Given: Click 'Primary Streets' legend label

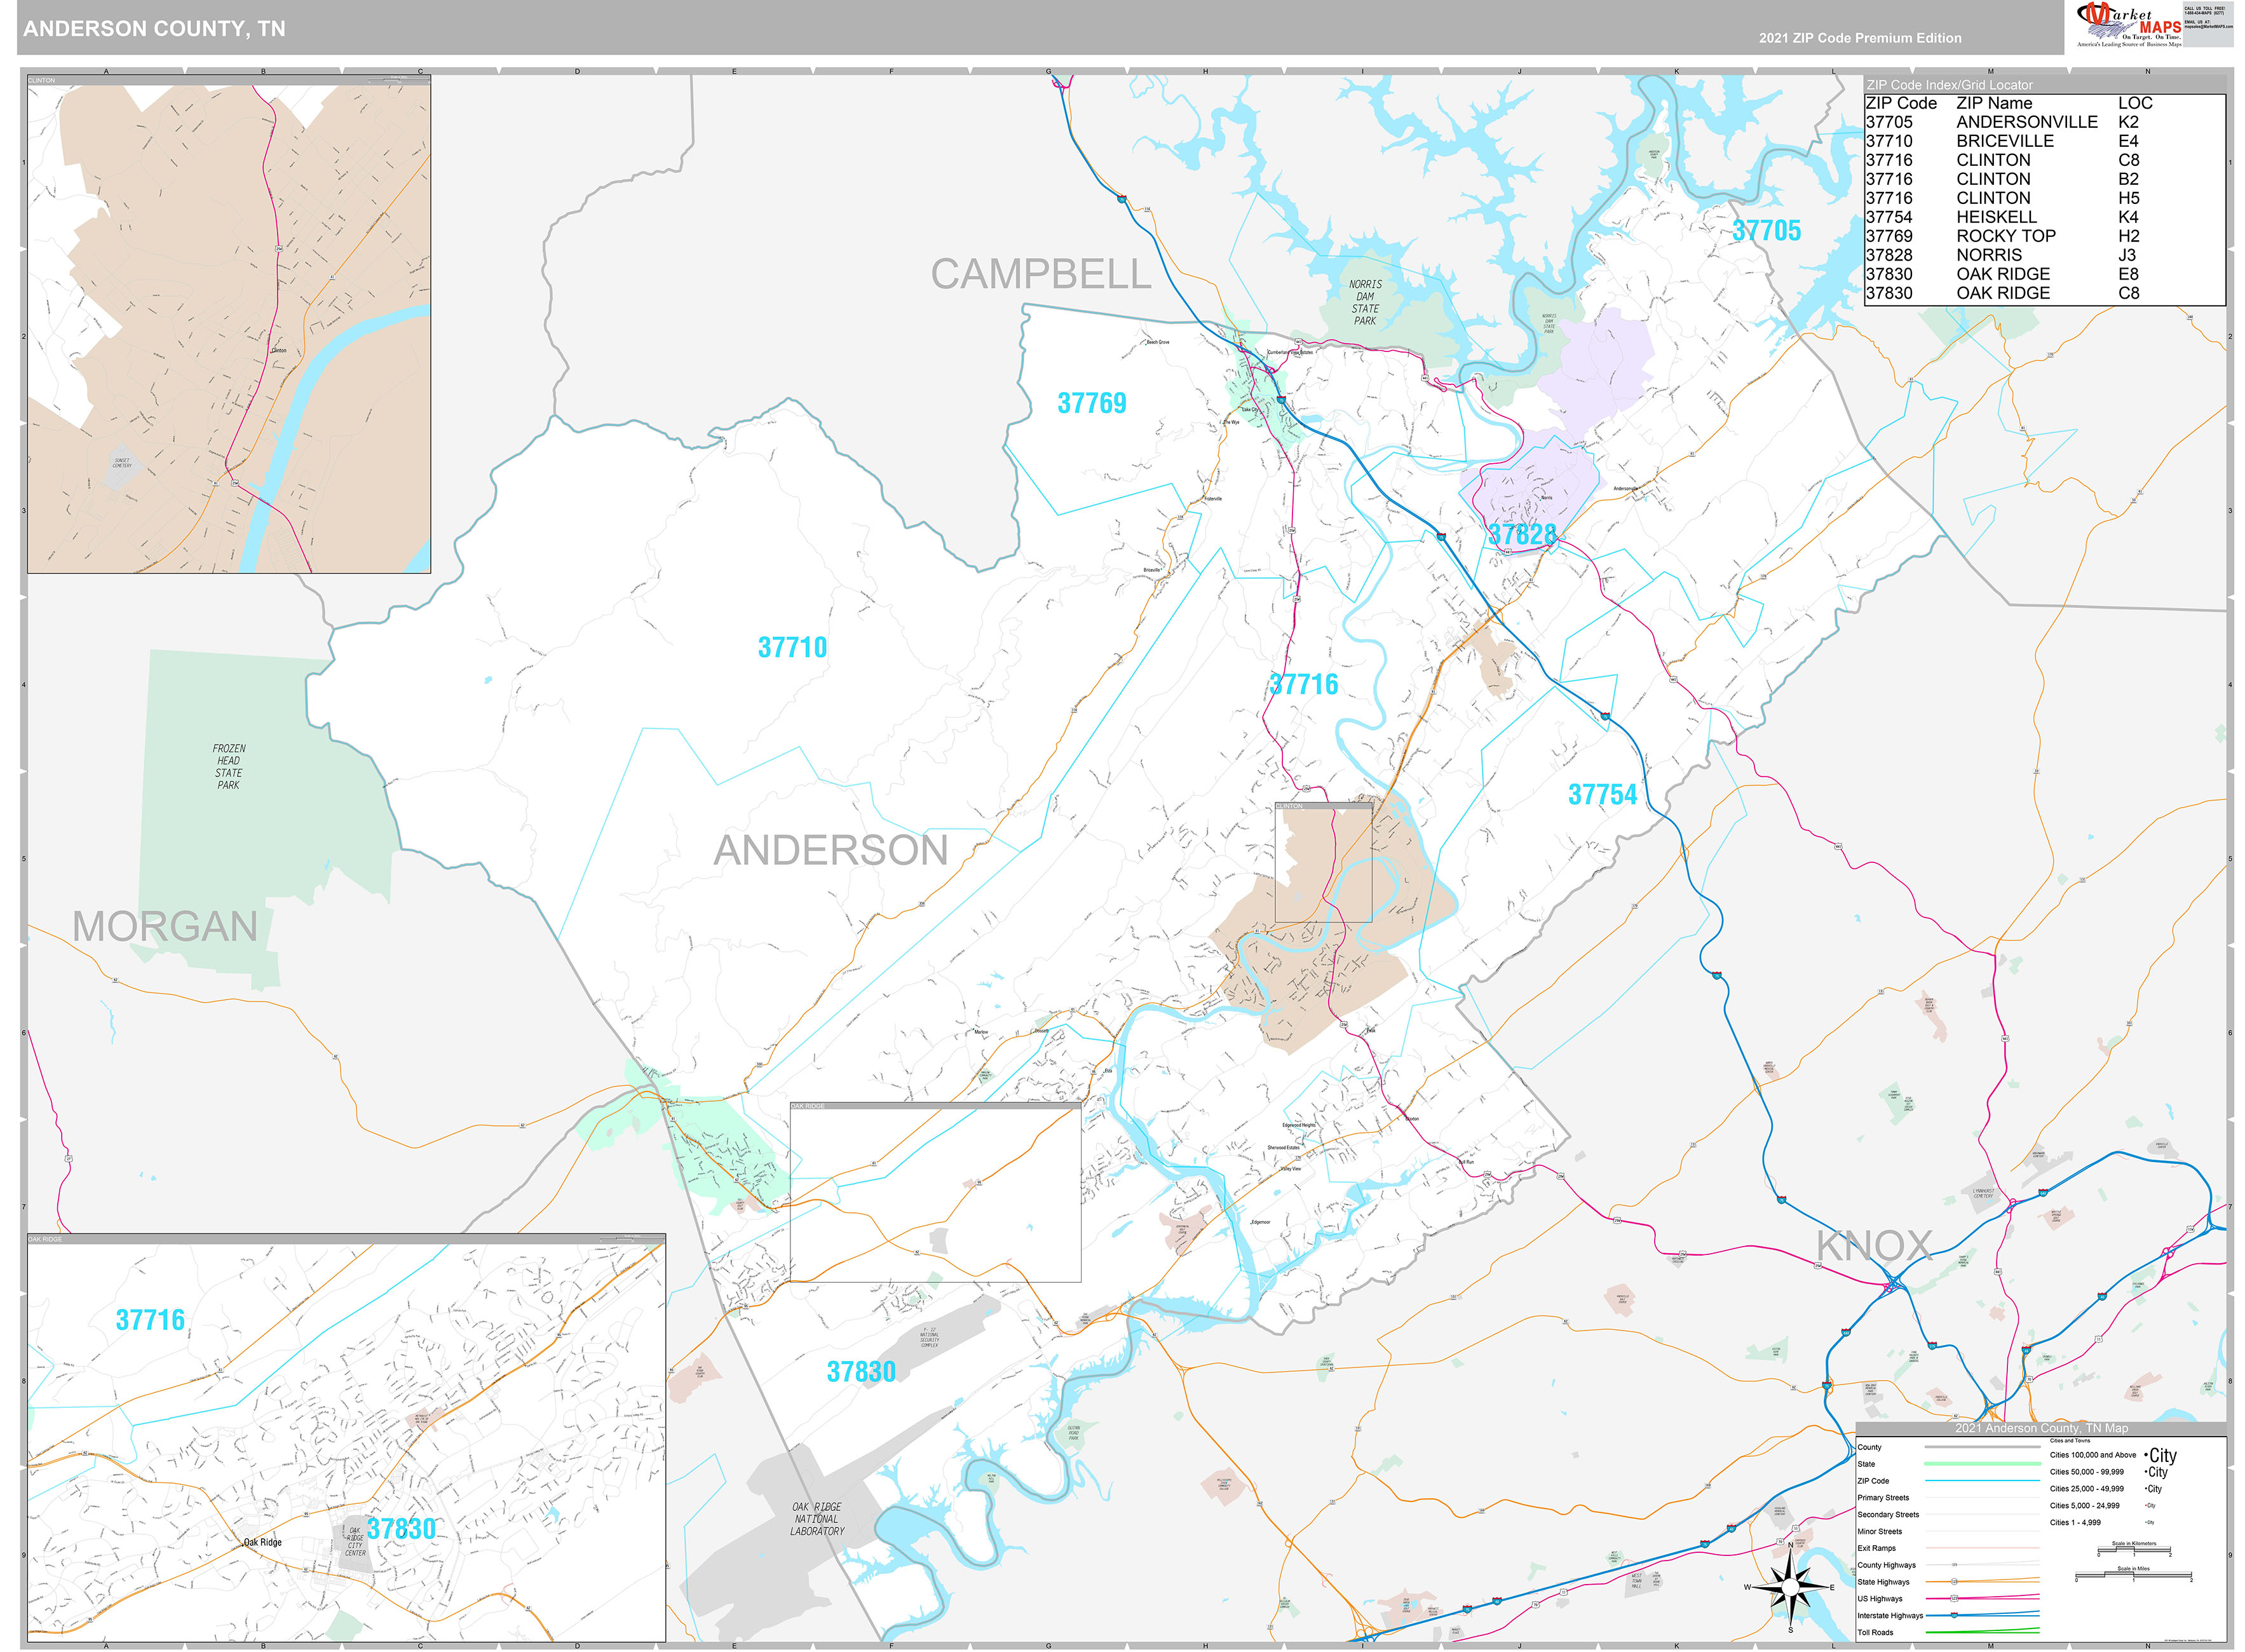Looking at the screenshot, I should click(1883, 1498).
